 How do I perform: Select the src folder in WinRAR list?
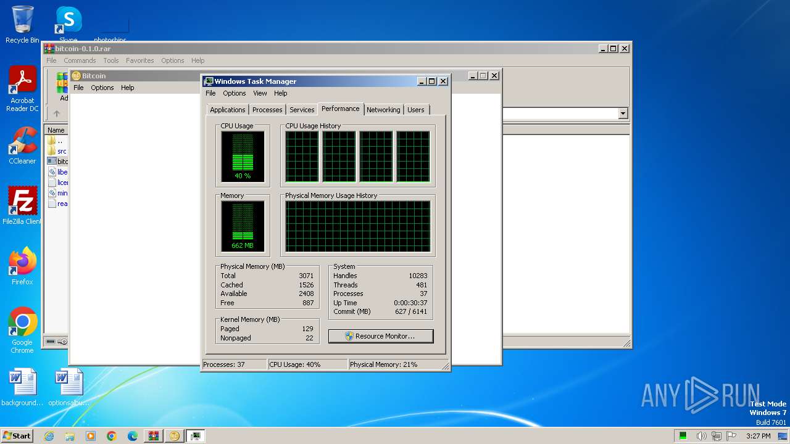coord(57,151)
